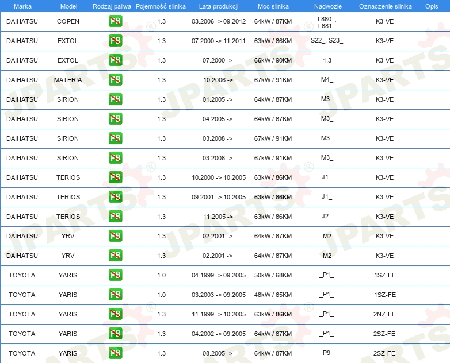Click the date 01.2005 ->
The image size is (450, 363).
pos(218,99)
